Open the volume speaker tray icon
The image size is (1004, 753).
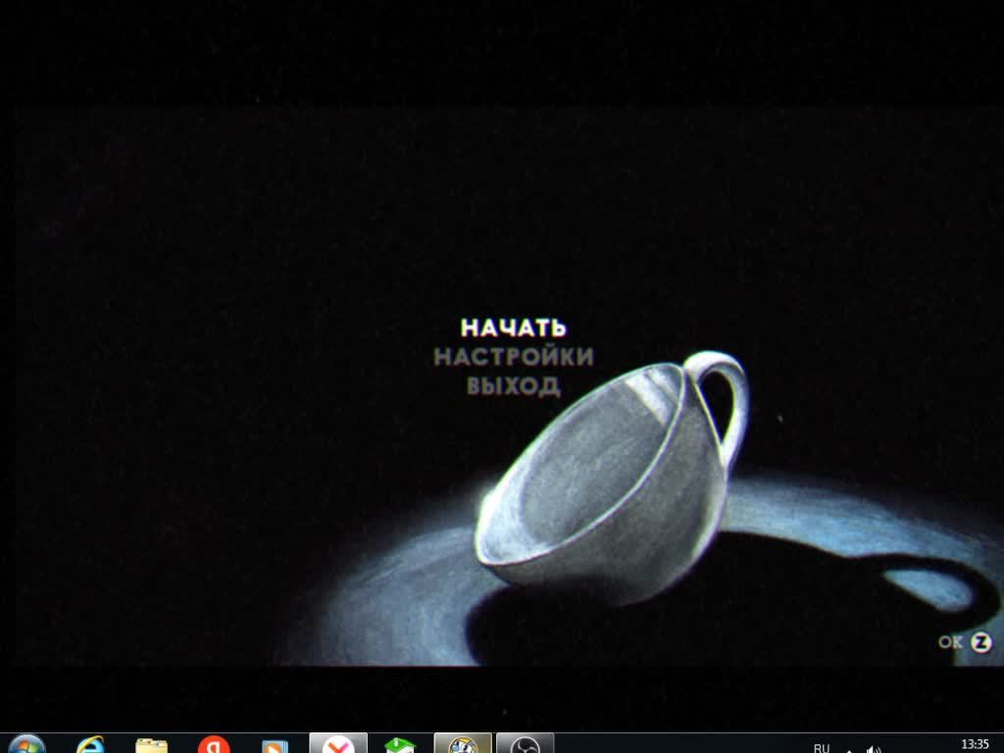tap(874, 749)
